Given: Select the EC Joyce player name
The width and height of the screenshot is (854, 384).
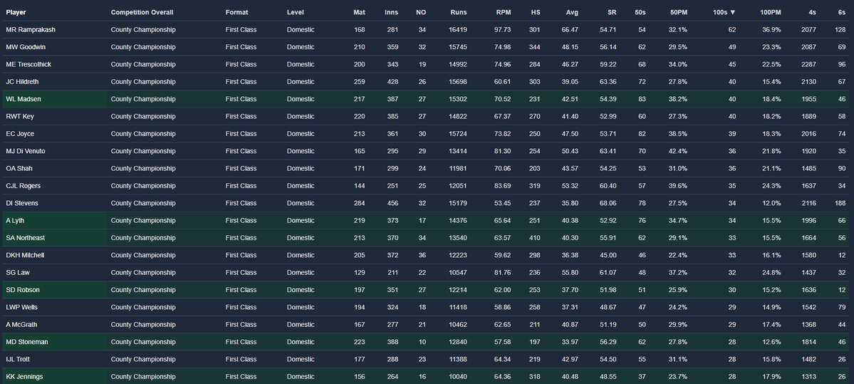Looking at the screenshot, I should [20, 134].
